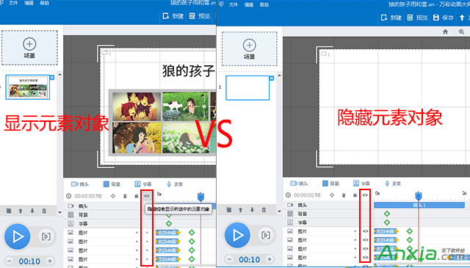The width and height of the screenshot is (470, 268).
Task: Click 预览 button in right window
Action: (418, 18)
